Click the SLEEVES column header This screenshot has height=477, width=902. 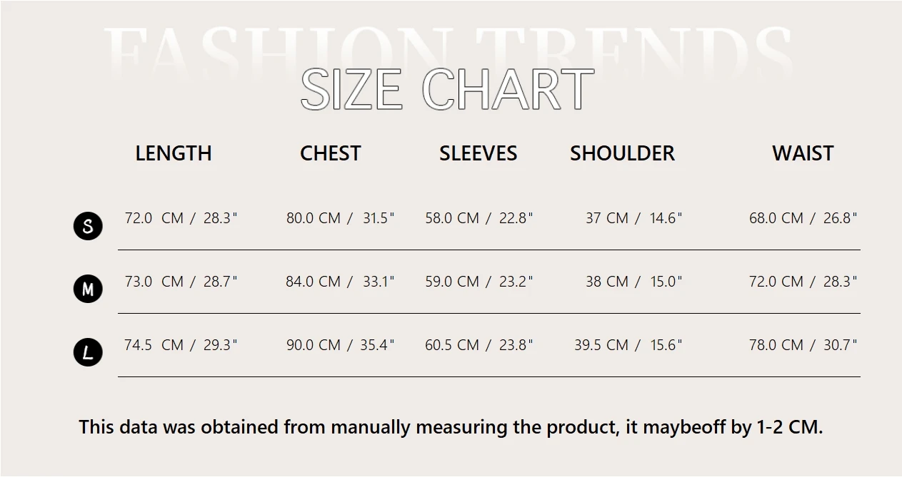478,153
